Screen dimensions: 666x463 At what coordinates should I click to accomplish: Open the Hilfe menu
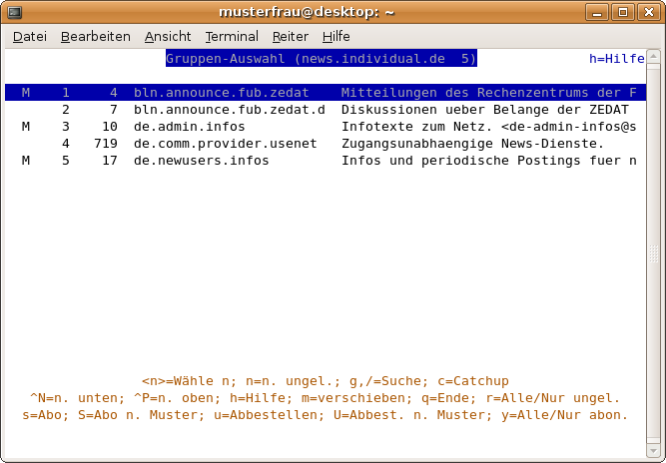coord(335,36)
